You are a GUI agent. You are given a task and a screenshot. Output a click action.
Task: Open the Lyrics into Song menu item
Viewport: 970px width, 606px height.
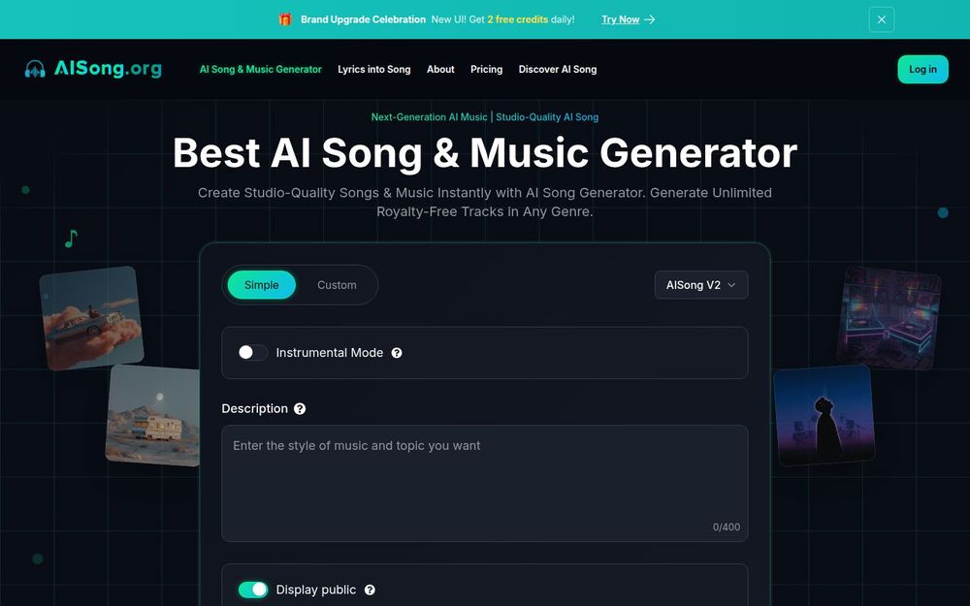tap(374, 69)
